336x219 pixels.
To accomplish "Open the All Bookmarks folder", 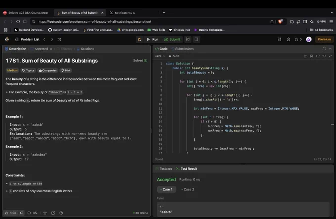I will [321, 30].
